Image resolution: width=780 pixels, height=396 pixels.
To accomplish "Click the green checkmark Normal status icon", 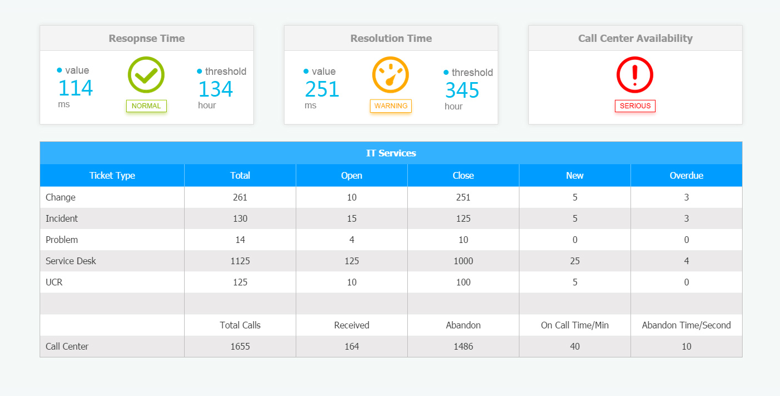I will point(146,75).
